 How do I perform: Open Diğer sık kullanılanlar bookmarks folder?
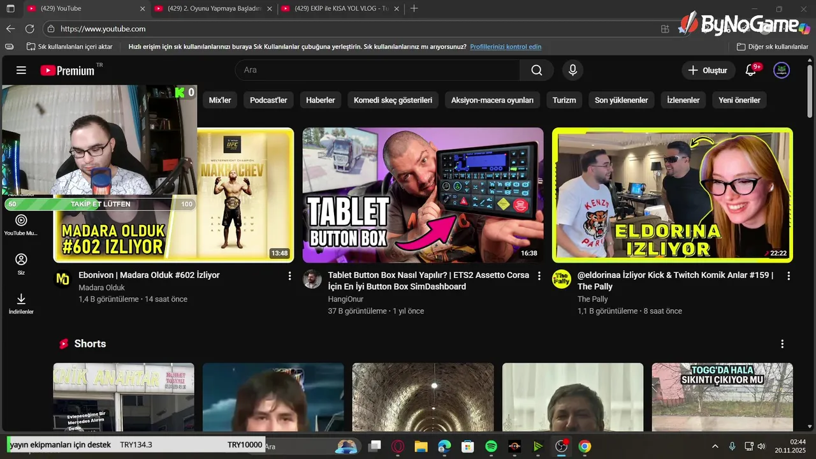773,47
